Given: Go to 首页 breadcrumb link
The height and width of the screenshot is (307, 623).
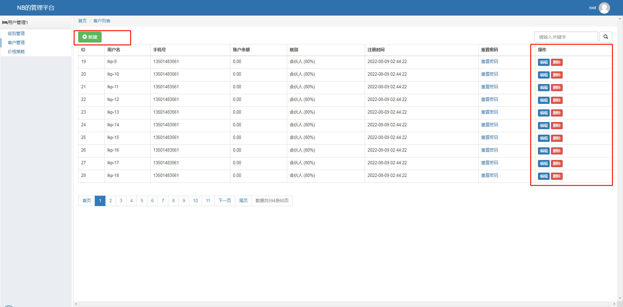Looking at the screenshot, I should pos(82,21).
